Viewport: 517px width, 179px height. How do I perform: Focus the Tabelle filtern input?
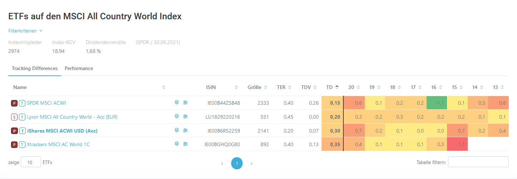(x=478, y=162)
